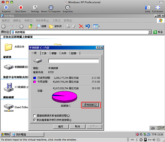The image size is (165, 142).
Task: Open the 我的最愛(A) menu
Action: 43,20
